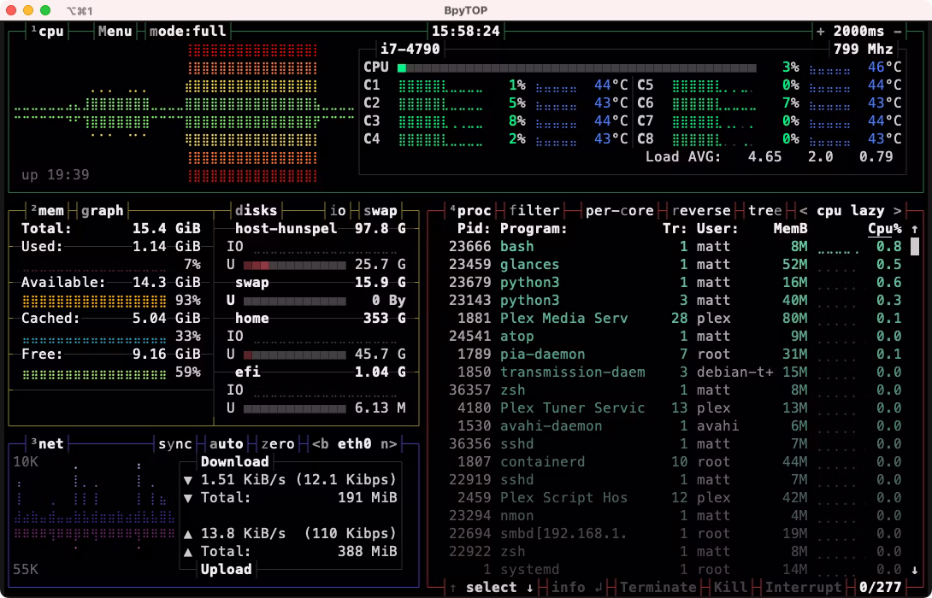Open the bpytop Menu

point(115,31)
